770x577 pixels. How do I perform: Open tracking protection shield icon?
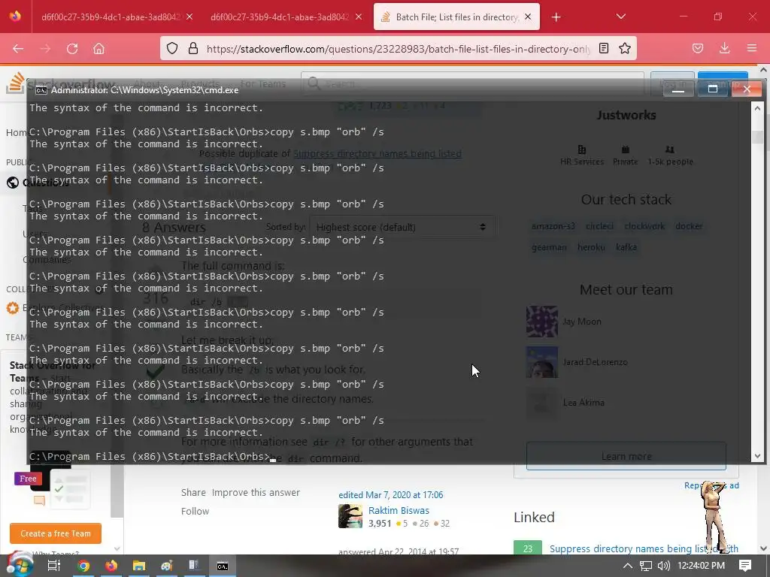[172, 48]
